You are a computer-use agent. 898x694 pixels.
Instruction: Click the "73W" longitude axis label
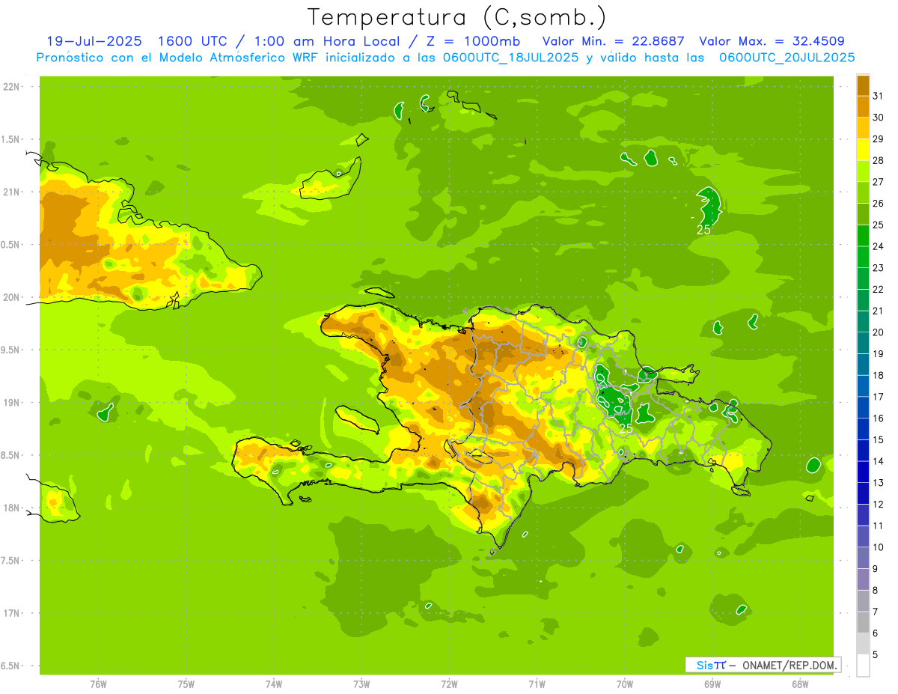(x=361, y=684)
